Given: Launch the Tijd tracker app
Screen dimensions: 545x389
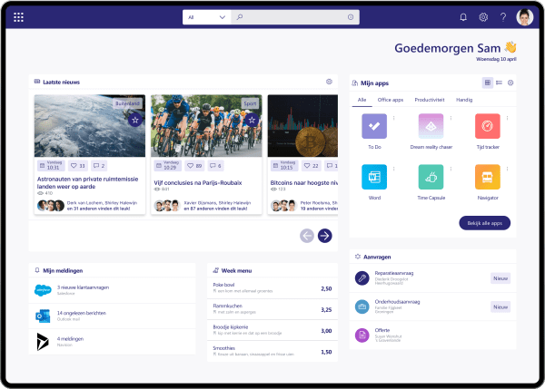Looking at the screenshot, I should [x=487, y=125].
